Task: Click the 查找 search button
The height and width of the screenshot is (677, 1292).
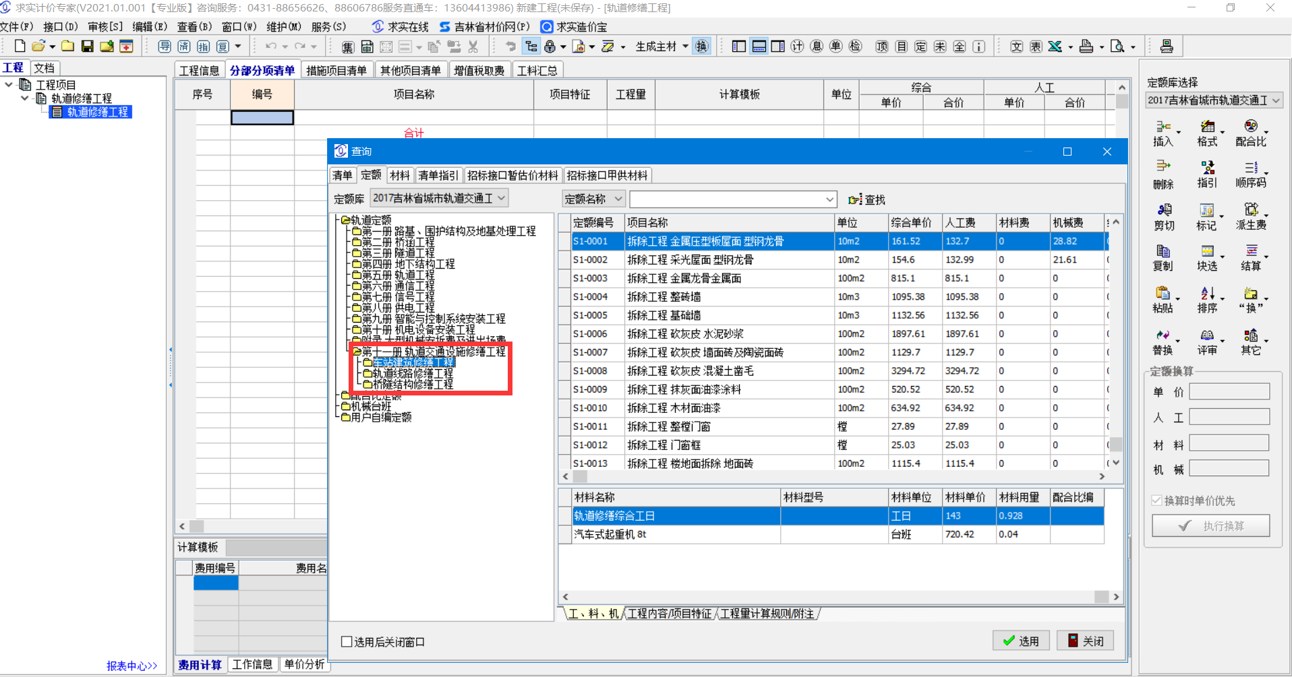Action: tap(867, 199)
